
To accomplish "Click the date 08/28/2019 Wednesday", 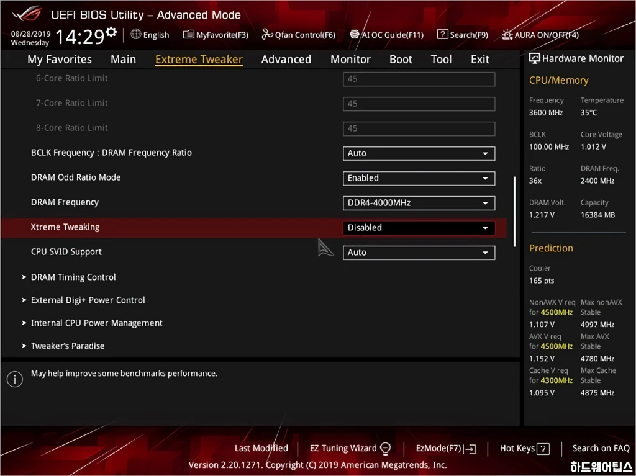I will 30,38.
